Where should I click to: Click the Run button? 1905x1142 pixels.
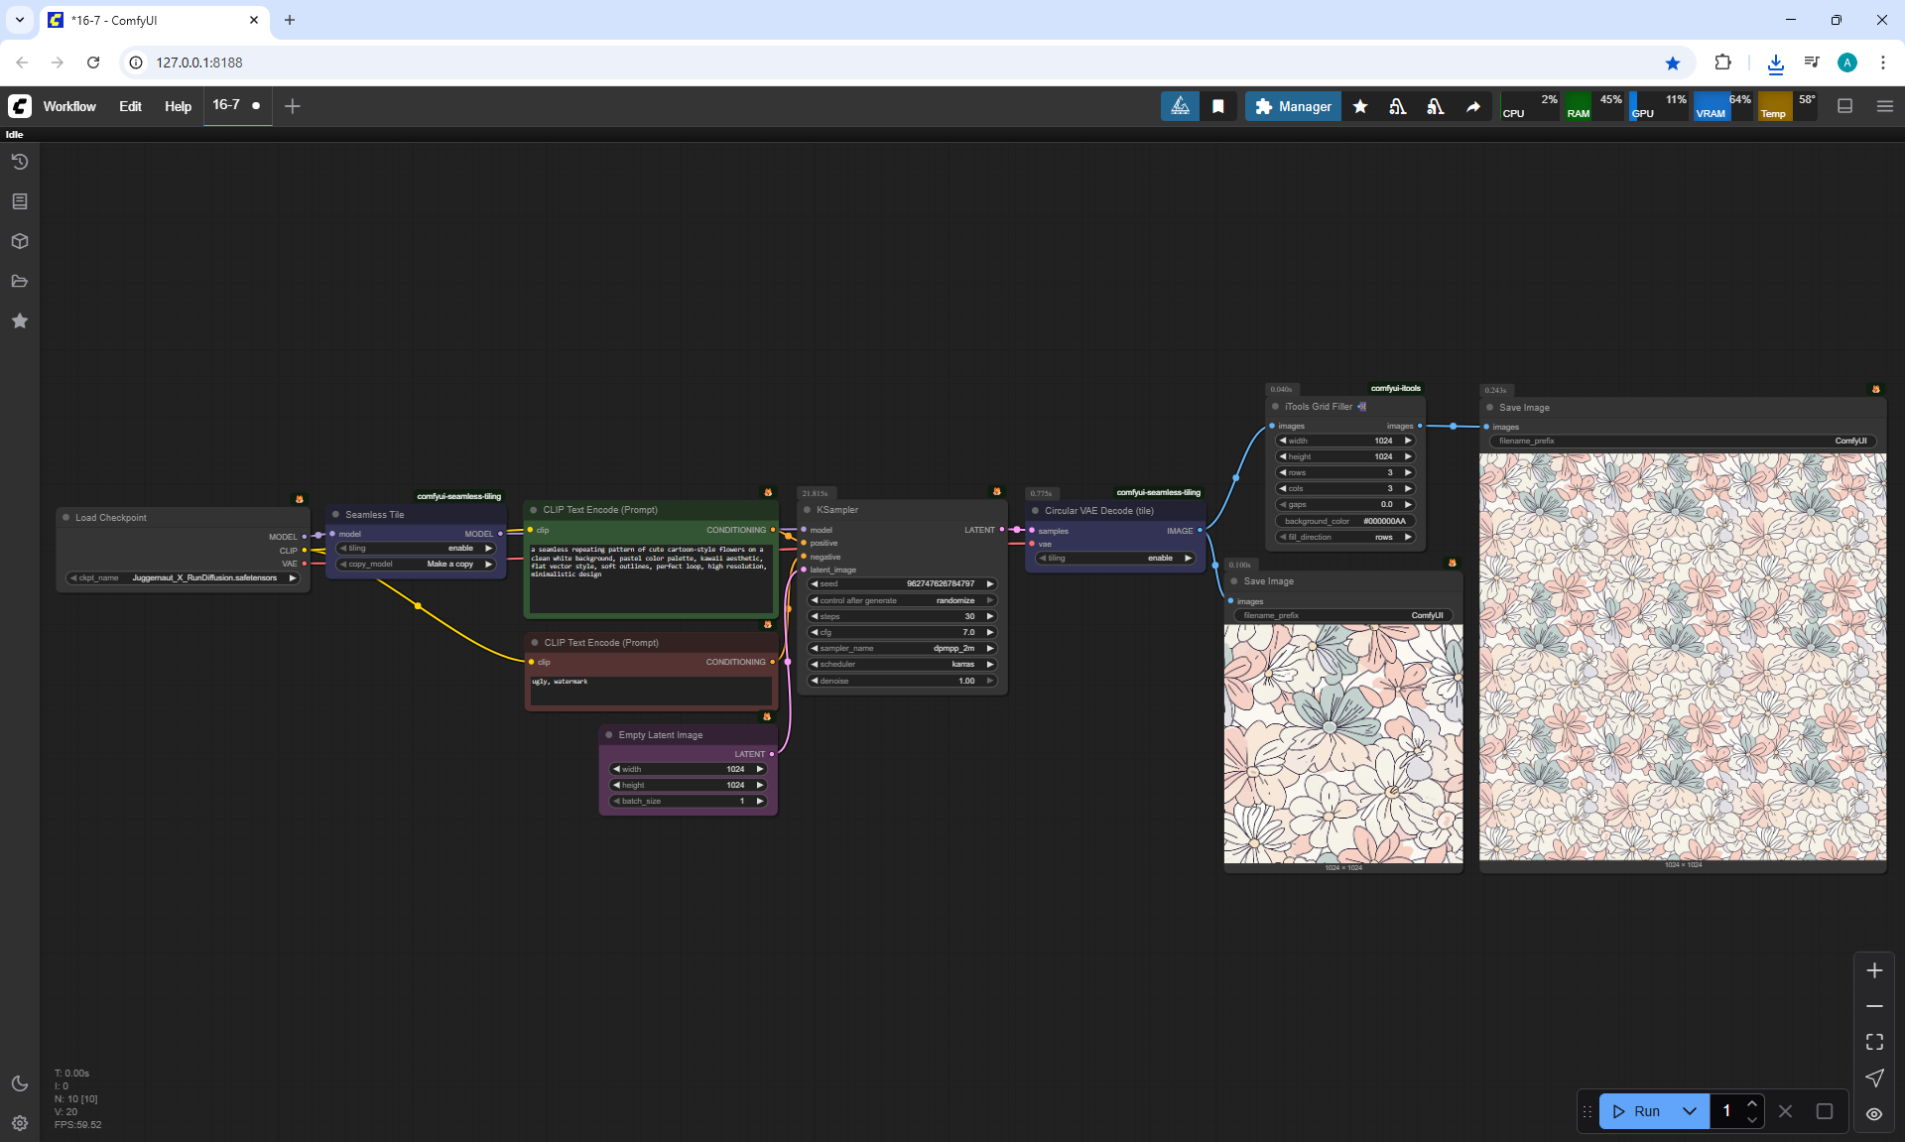pos(1638,1111)
